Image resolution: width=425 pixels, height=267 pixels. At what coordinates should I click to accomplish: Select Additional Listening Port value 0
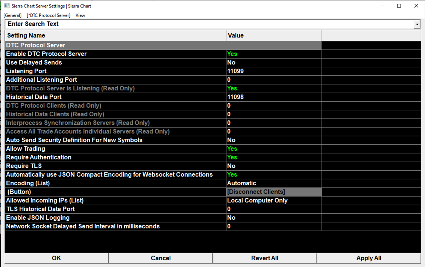[274, 80]
